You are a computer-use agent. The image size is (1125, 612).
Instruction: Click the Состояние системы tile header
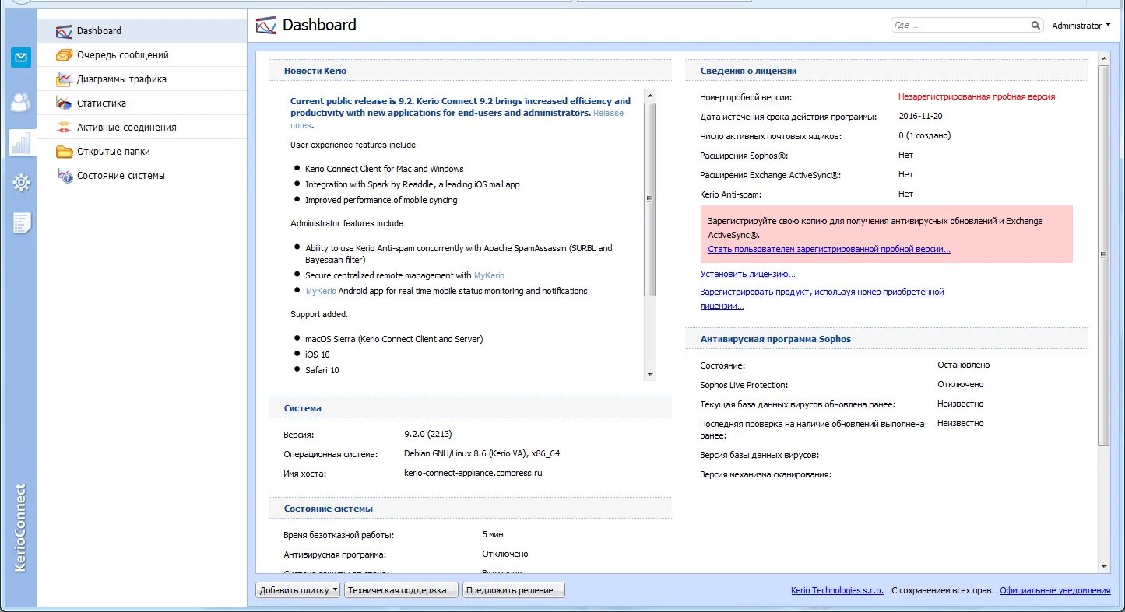(x=469, y=509)
